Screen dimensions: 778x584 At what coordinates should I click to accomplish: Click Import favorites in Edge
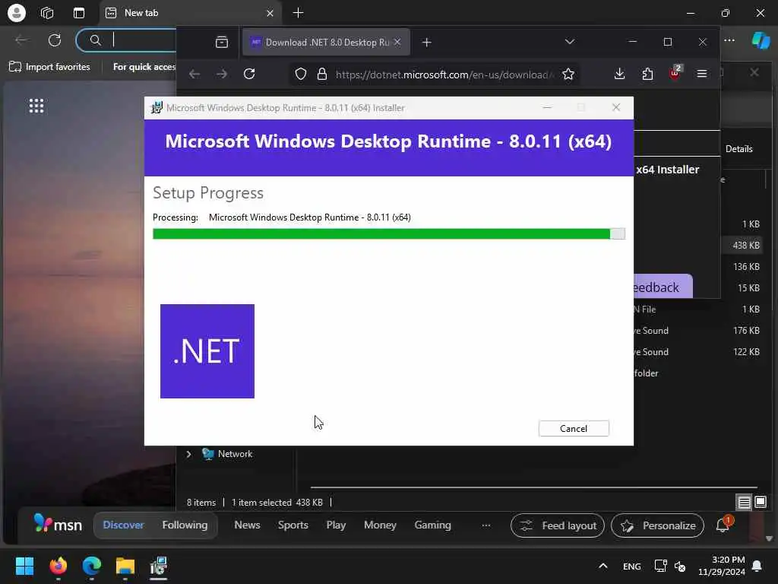[49, 67]
